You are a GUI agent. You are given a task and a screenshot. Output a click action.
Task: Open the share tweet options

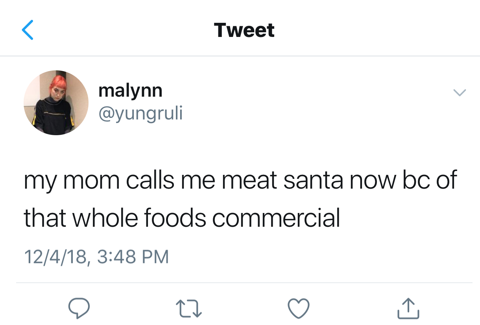pos(408,308)
